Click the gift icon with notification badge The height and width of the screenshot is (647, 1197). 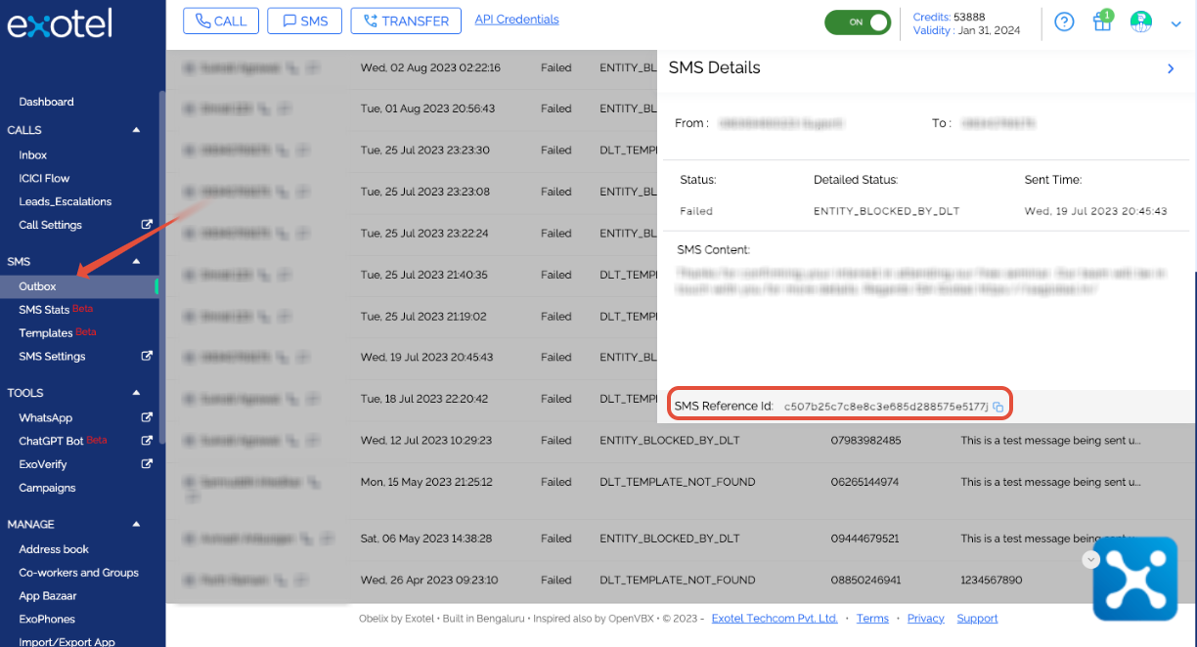click(x=1102, y=21)
